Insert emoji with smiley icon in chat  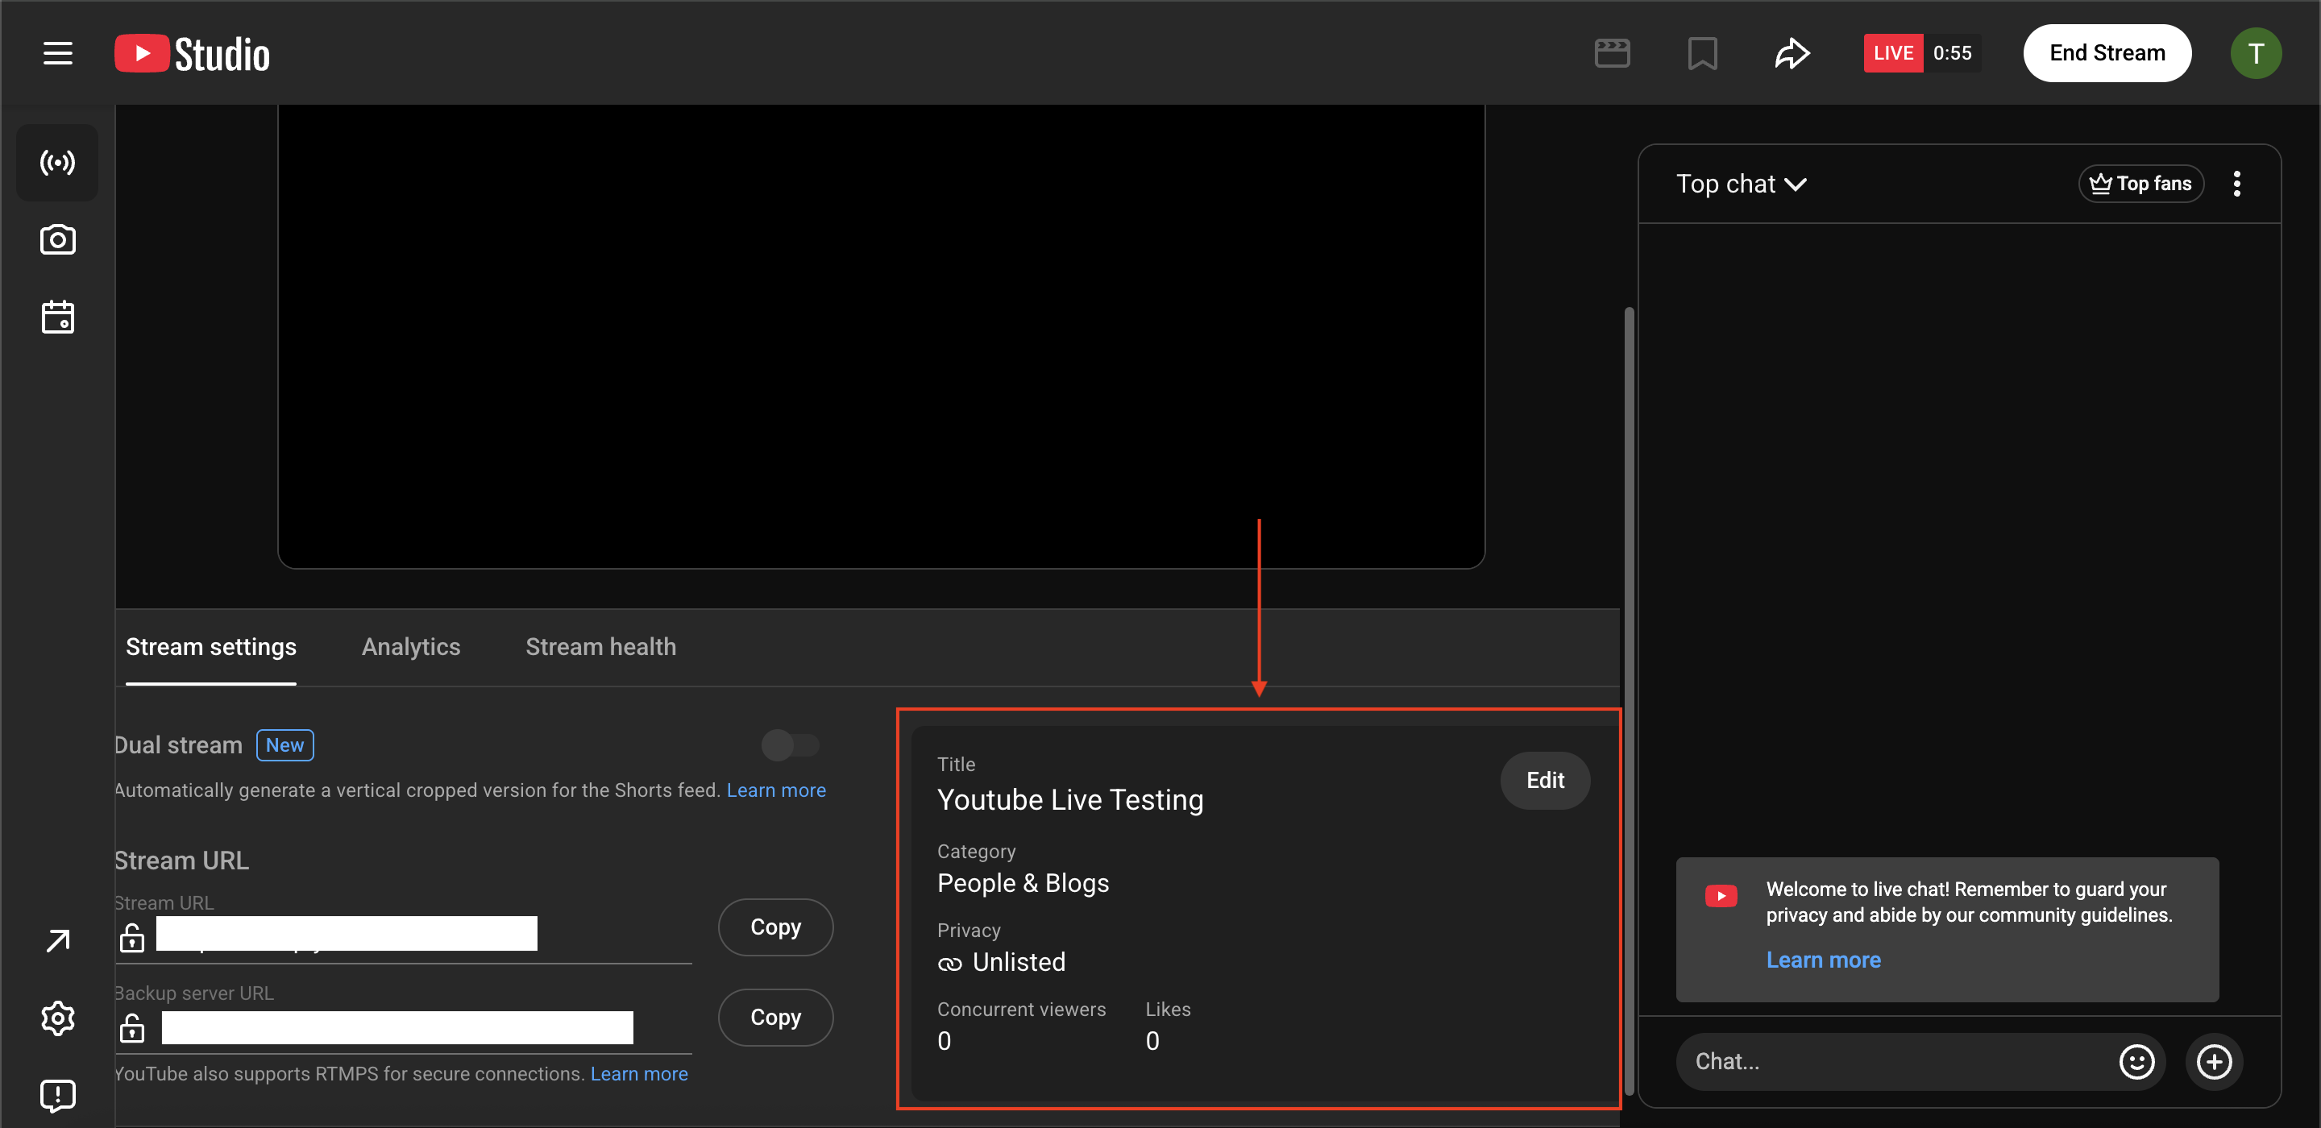pos(2136,1061)
